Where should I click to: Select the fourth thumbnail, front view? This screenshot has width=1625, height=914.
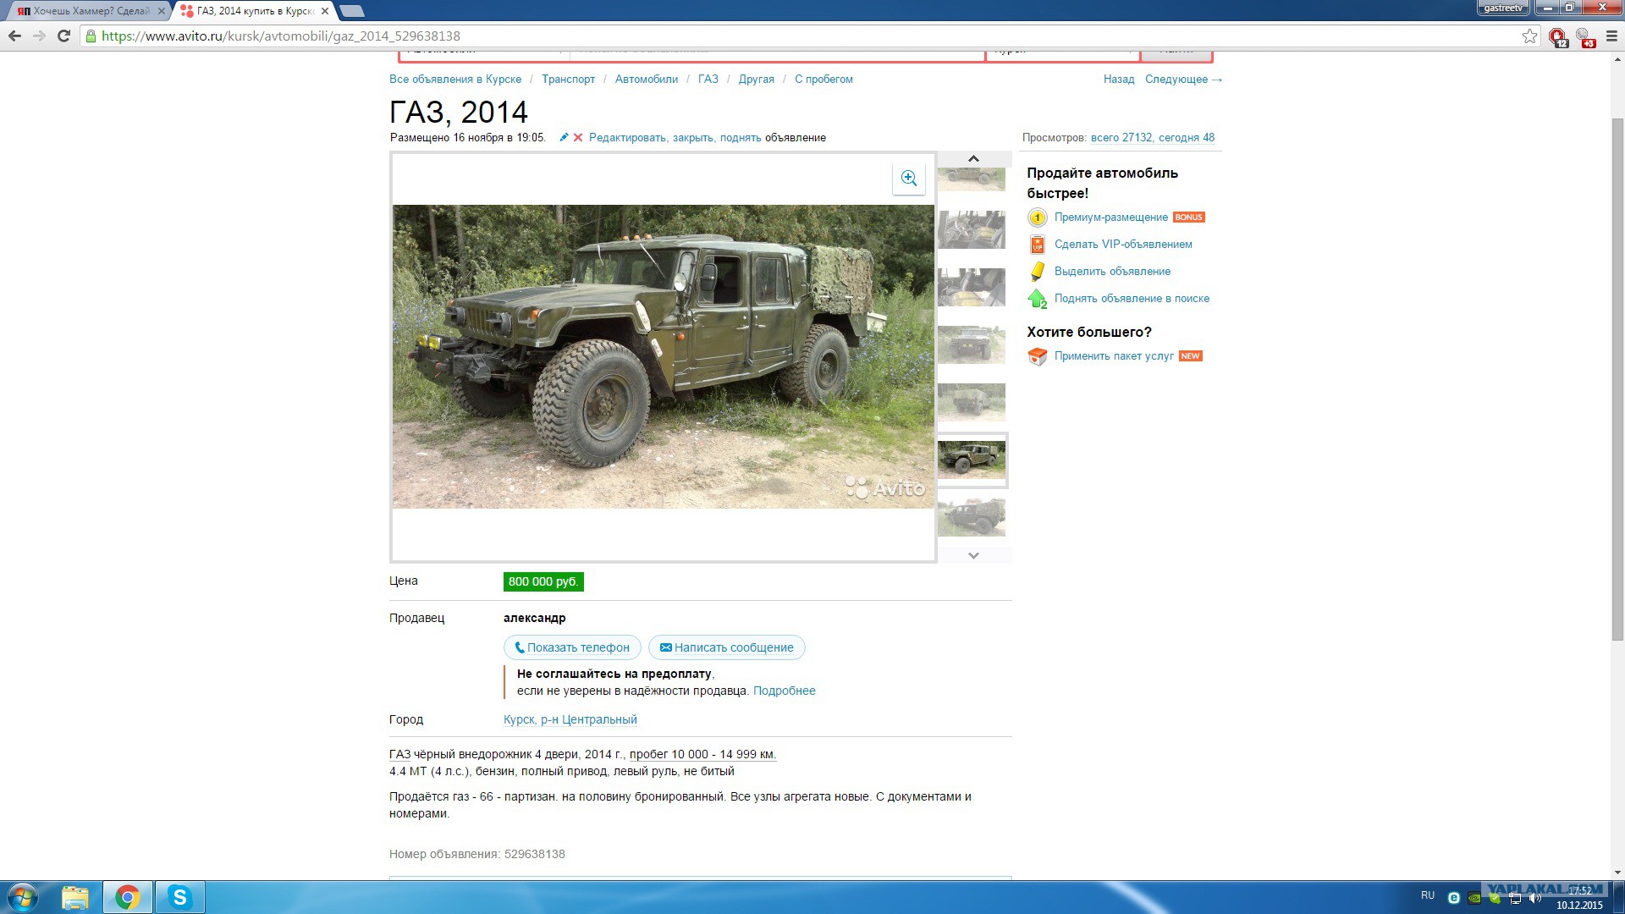[972, 344]
